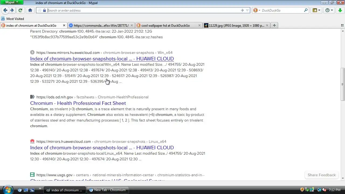The image size is (345, 194).
Task: Close the 11229.jpg tab
Action: click(x=267, y=25)
